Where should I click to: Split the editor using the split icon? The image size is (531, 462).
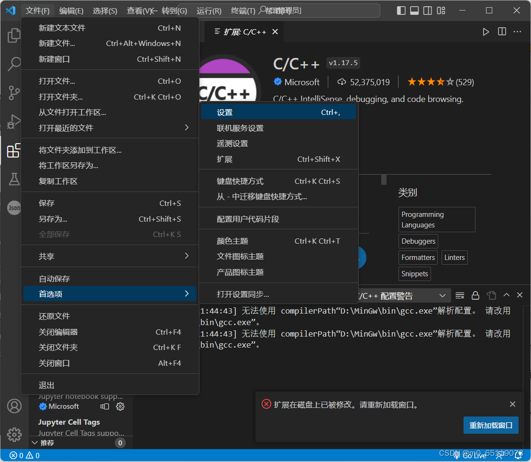point(501,32)
